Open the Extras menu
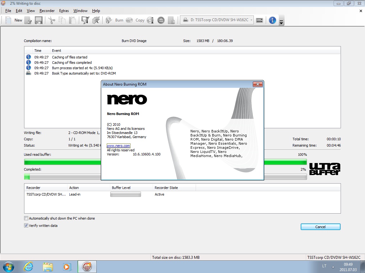Viewport: 365px width, 273px height. [x=64, y=11]
